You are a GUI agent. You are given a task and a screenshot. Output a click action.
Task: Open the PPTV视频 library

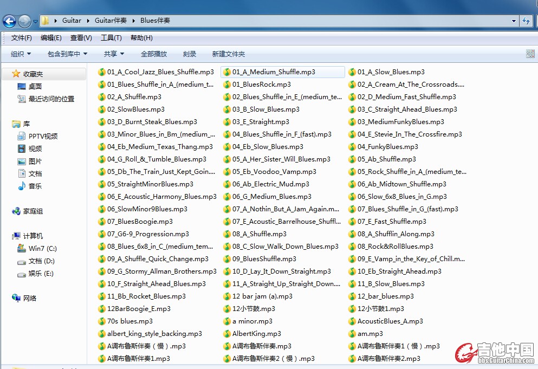click(43, 137)
